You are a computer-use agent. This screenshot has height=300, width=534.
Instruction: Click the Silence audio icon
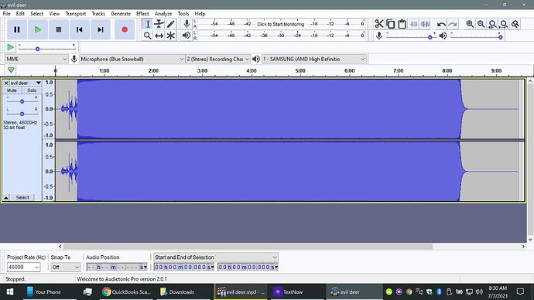pos(426,24)
